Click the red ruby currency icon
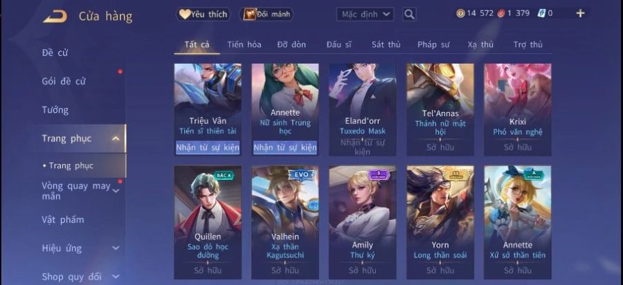 tap(501, 14)
